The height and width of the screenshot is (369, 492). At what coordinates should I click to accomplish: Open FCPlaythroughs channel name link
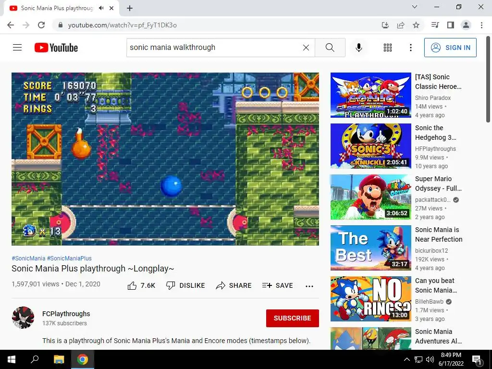click(x=66, y=314)
